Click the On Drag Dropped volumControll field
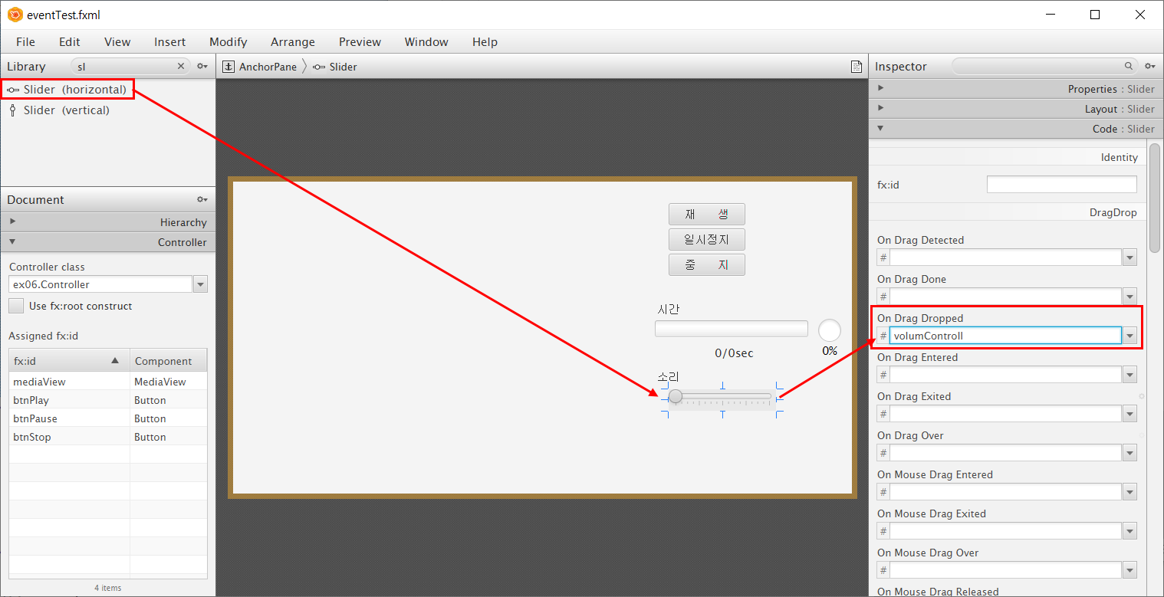Screen dimensions: 1164x597 1006,336
